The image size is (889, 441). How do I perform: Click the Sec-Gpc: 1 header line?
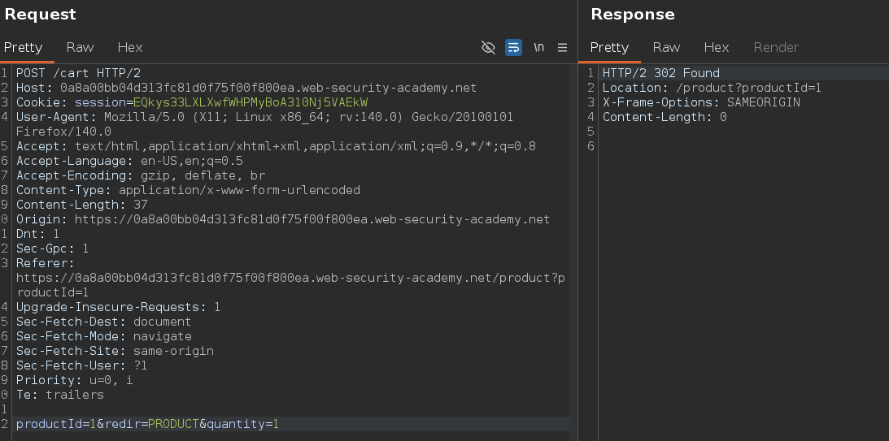52,249
